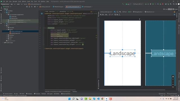Collapse com.example.myapplication package
This screenshot has width=180, height=101.
7,15
